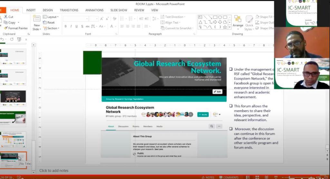330x179 pixels.
Task: Select the Text Box shape in gallery
Action: click(200, 17)
